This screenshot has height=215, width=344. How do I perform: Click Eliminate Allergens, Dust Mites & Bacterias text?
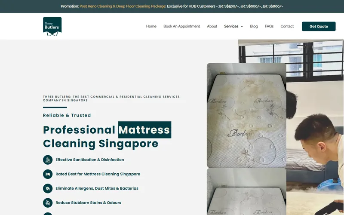(x=97, y=188)
